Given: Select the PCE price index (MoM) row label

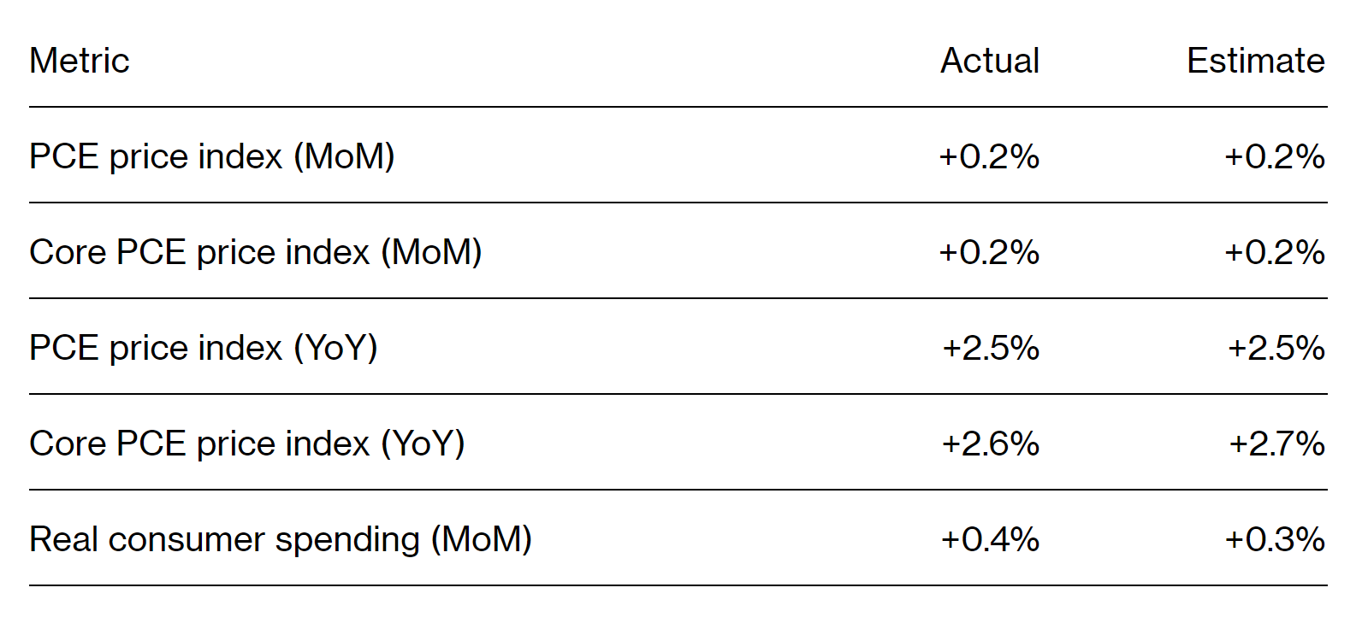Looking at the screenshot, I should pyautogui.click(x=212, y=157).
